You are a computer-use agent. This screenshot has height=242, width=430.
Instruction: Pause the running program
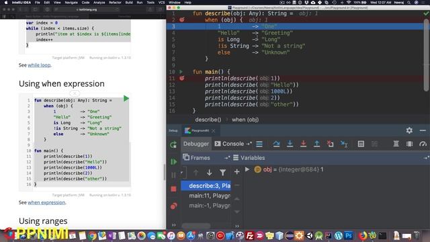pos(173,175)
